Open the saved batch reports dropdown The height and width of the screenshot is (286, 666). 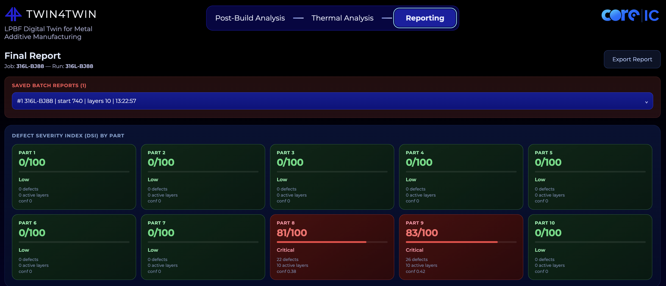[332, 101]
